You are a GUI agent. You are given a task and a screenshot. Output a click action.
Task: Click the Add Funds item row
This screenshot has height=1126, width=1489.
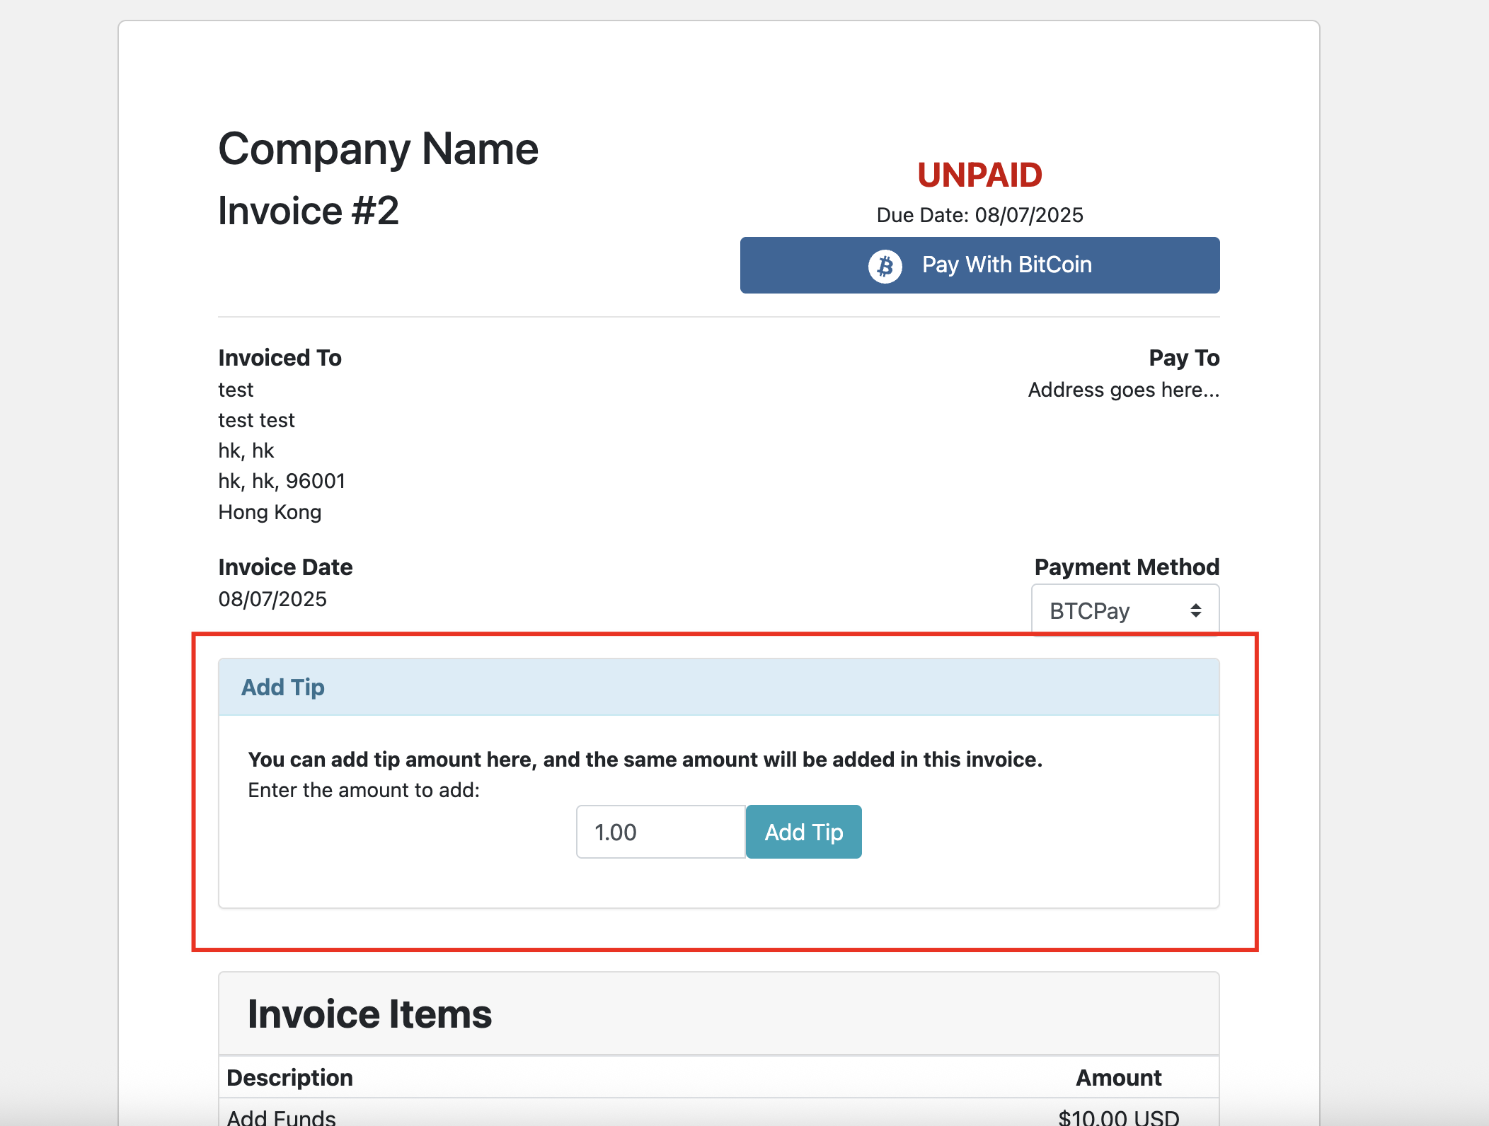[x=282, y=1118]
